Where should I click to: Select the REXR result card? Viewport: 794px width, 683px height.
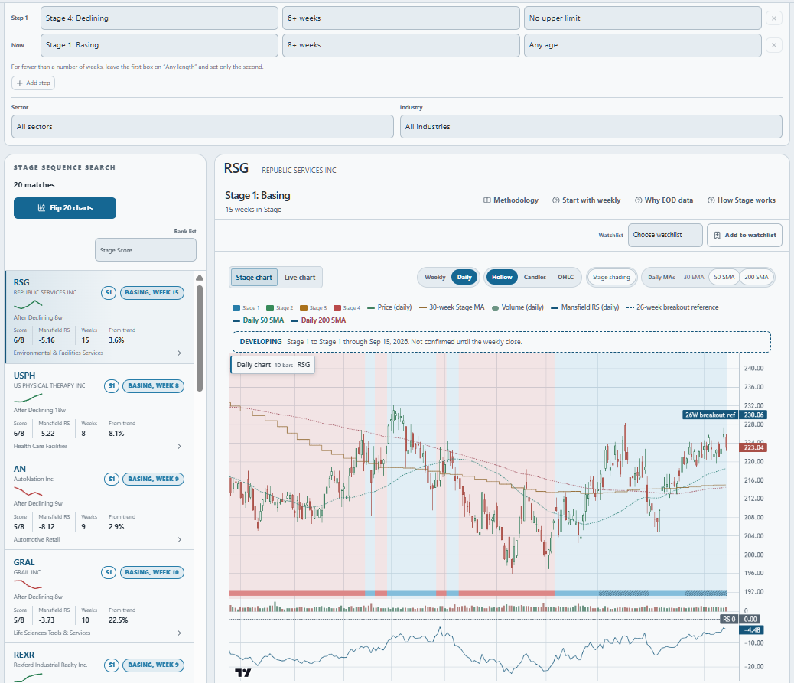point(99,664)
